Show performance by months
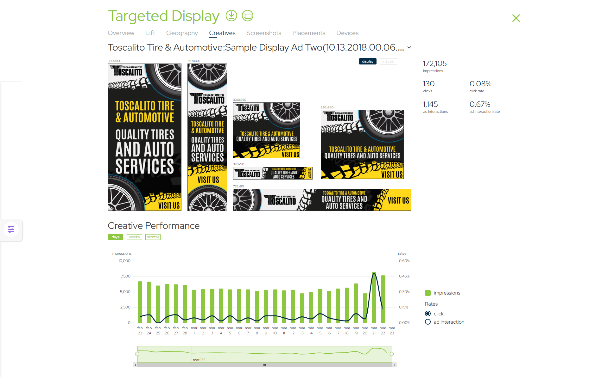This screenshot has width=608, height=378. tap(153, 237)
